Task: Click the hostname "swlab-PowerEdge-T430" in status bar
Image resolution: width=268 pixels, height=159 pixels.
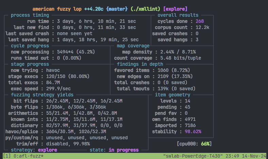Action: 193,156
